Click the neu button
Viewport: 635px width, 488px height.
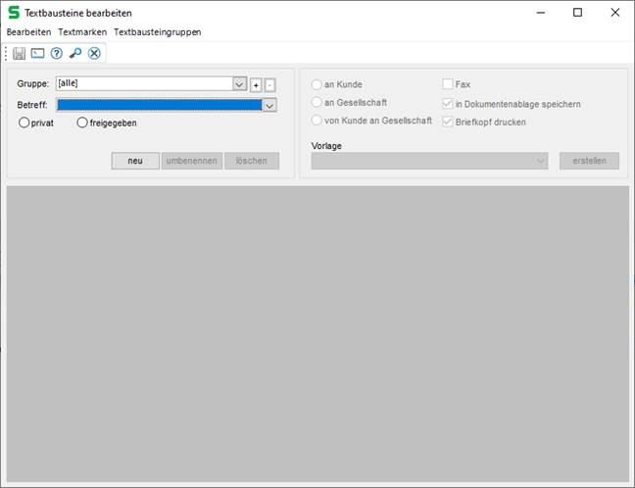coord(135,161)
